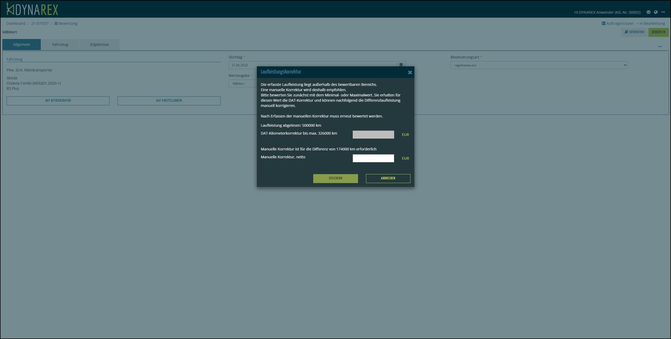Click the Auftragsnotizen list icon
671x339 pixels.
(603, 23)
